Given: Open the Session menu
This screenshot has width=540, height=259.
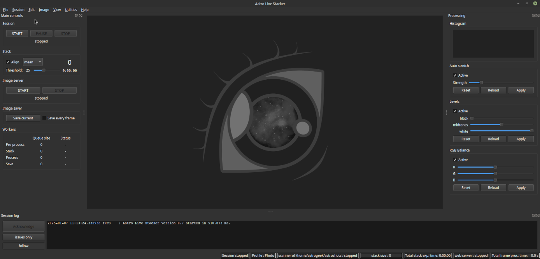Looking at the screenshot, I should [x=18, y=10].
